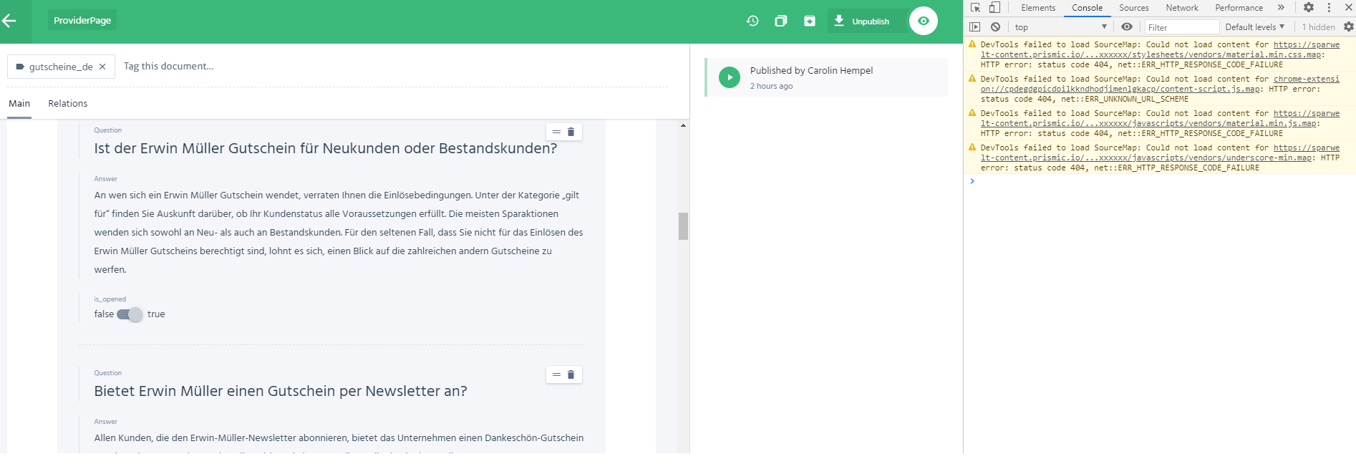Viewport: 1356px width, 464px height.
Task: Click the reorder handle of the Newsletter question
Action: click(x=556, y=374)
